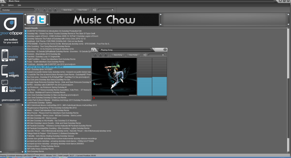
Task: Select 'INFRO - dubstep cafe DUBSTEP mix 2012' row
Action: [x=50, y=85]
